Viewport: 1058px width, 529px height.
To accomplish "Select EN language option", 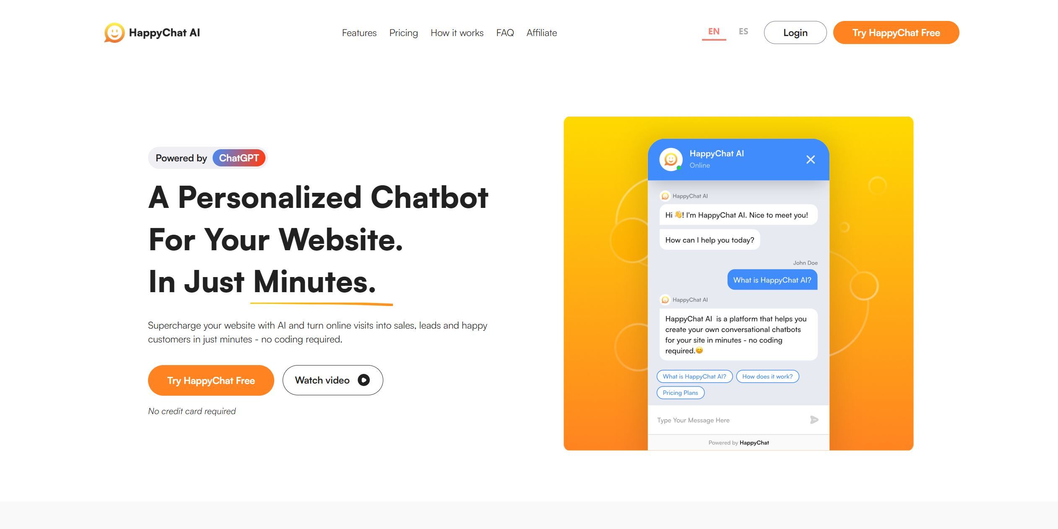I will coord(714,32).
